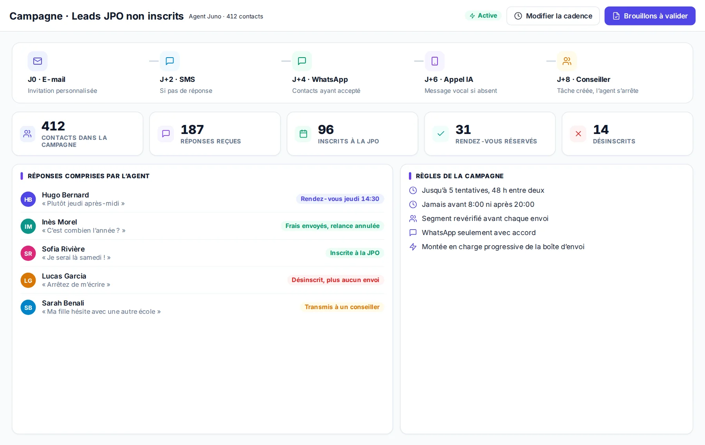Open the J+6 Appel IA phone icon

point(435,61)
